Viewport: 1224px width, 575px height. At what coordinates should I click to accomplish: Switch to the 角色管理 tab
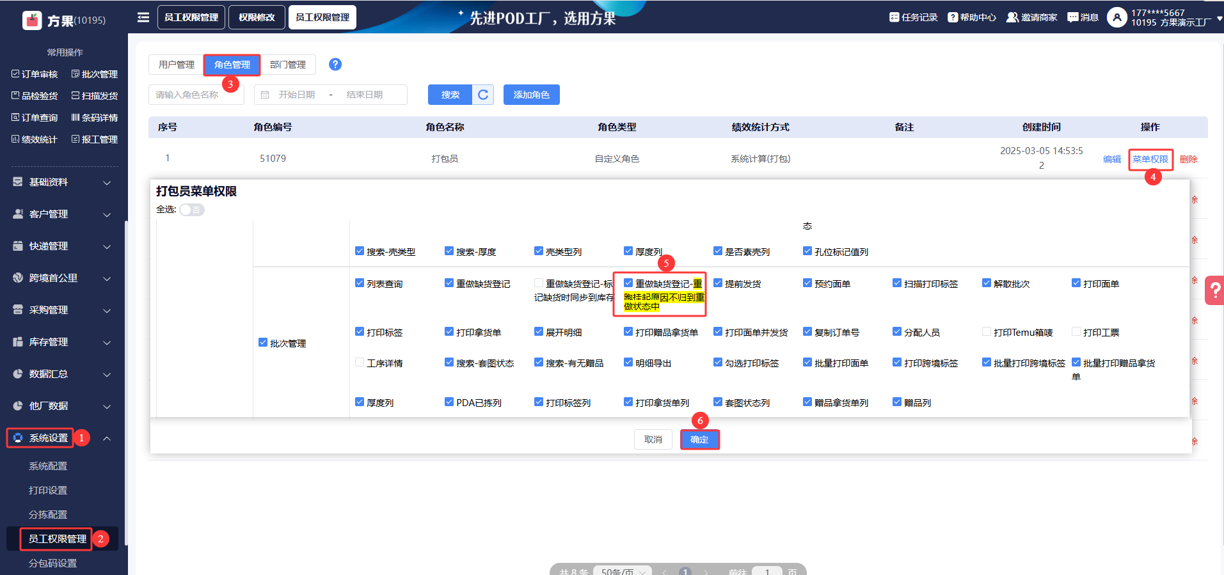coord(232,65)
